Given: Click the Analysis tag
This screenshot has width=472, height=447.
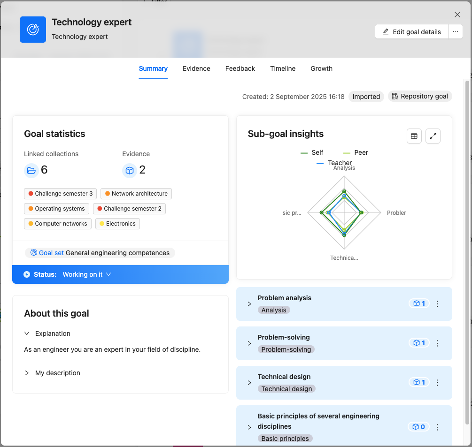Looking at the screenshot, I should coord(274,310).
